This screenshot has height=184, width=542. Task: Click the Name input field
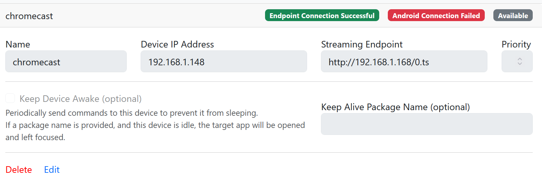66,62
